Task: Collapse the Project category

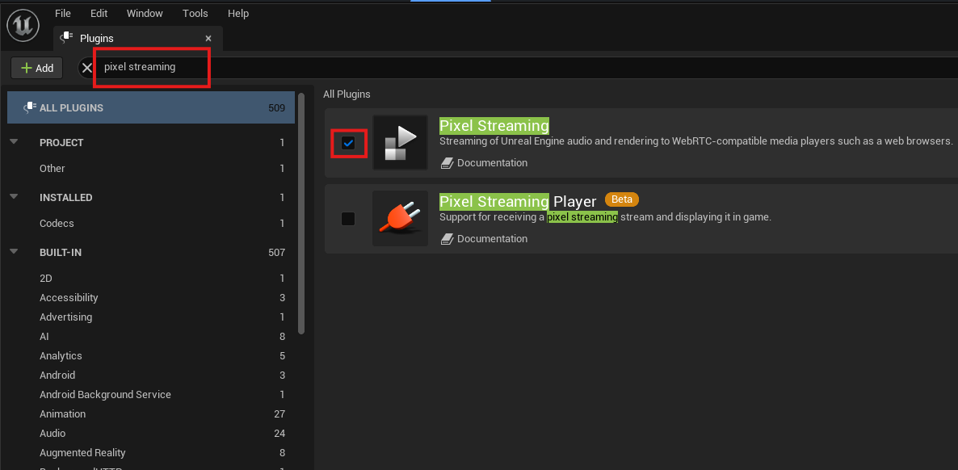Action: click(14, 142)
